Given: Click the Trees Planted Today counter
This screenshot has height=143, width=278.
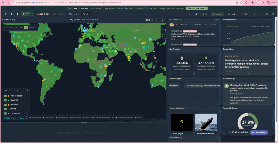Looking at the screenshot, I should [x=206, y=64].
